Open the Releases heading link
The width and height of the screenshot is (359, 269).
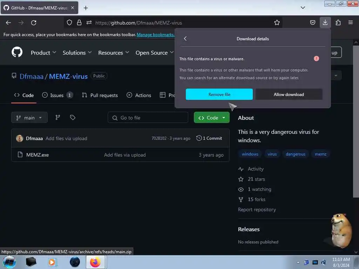pos(249,229)
